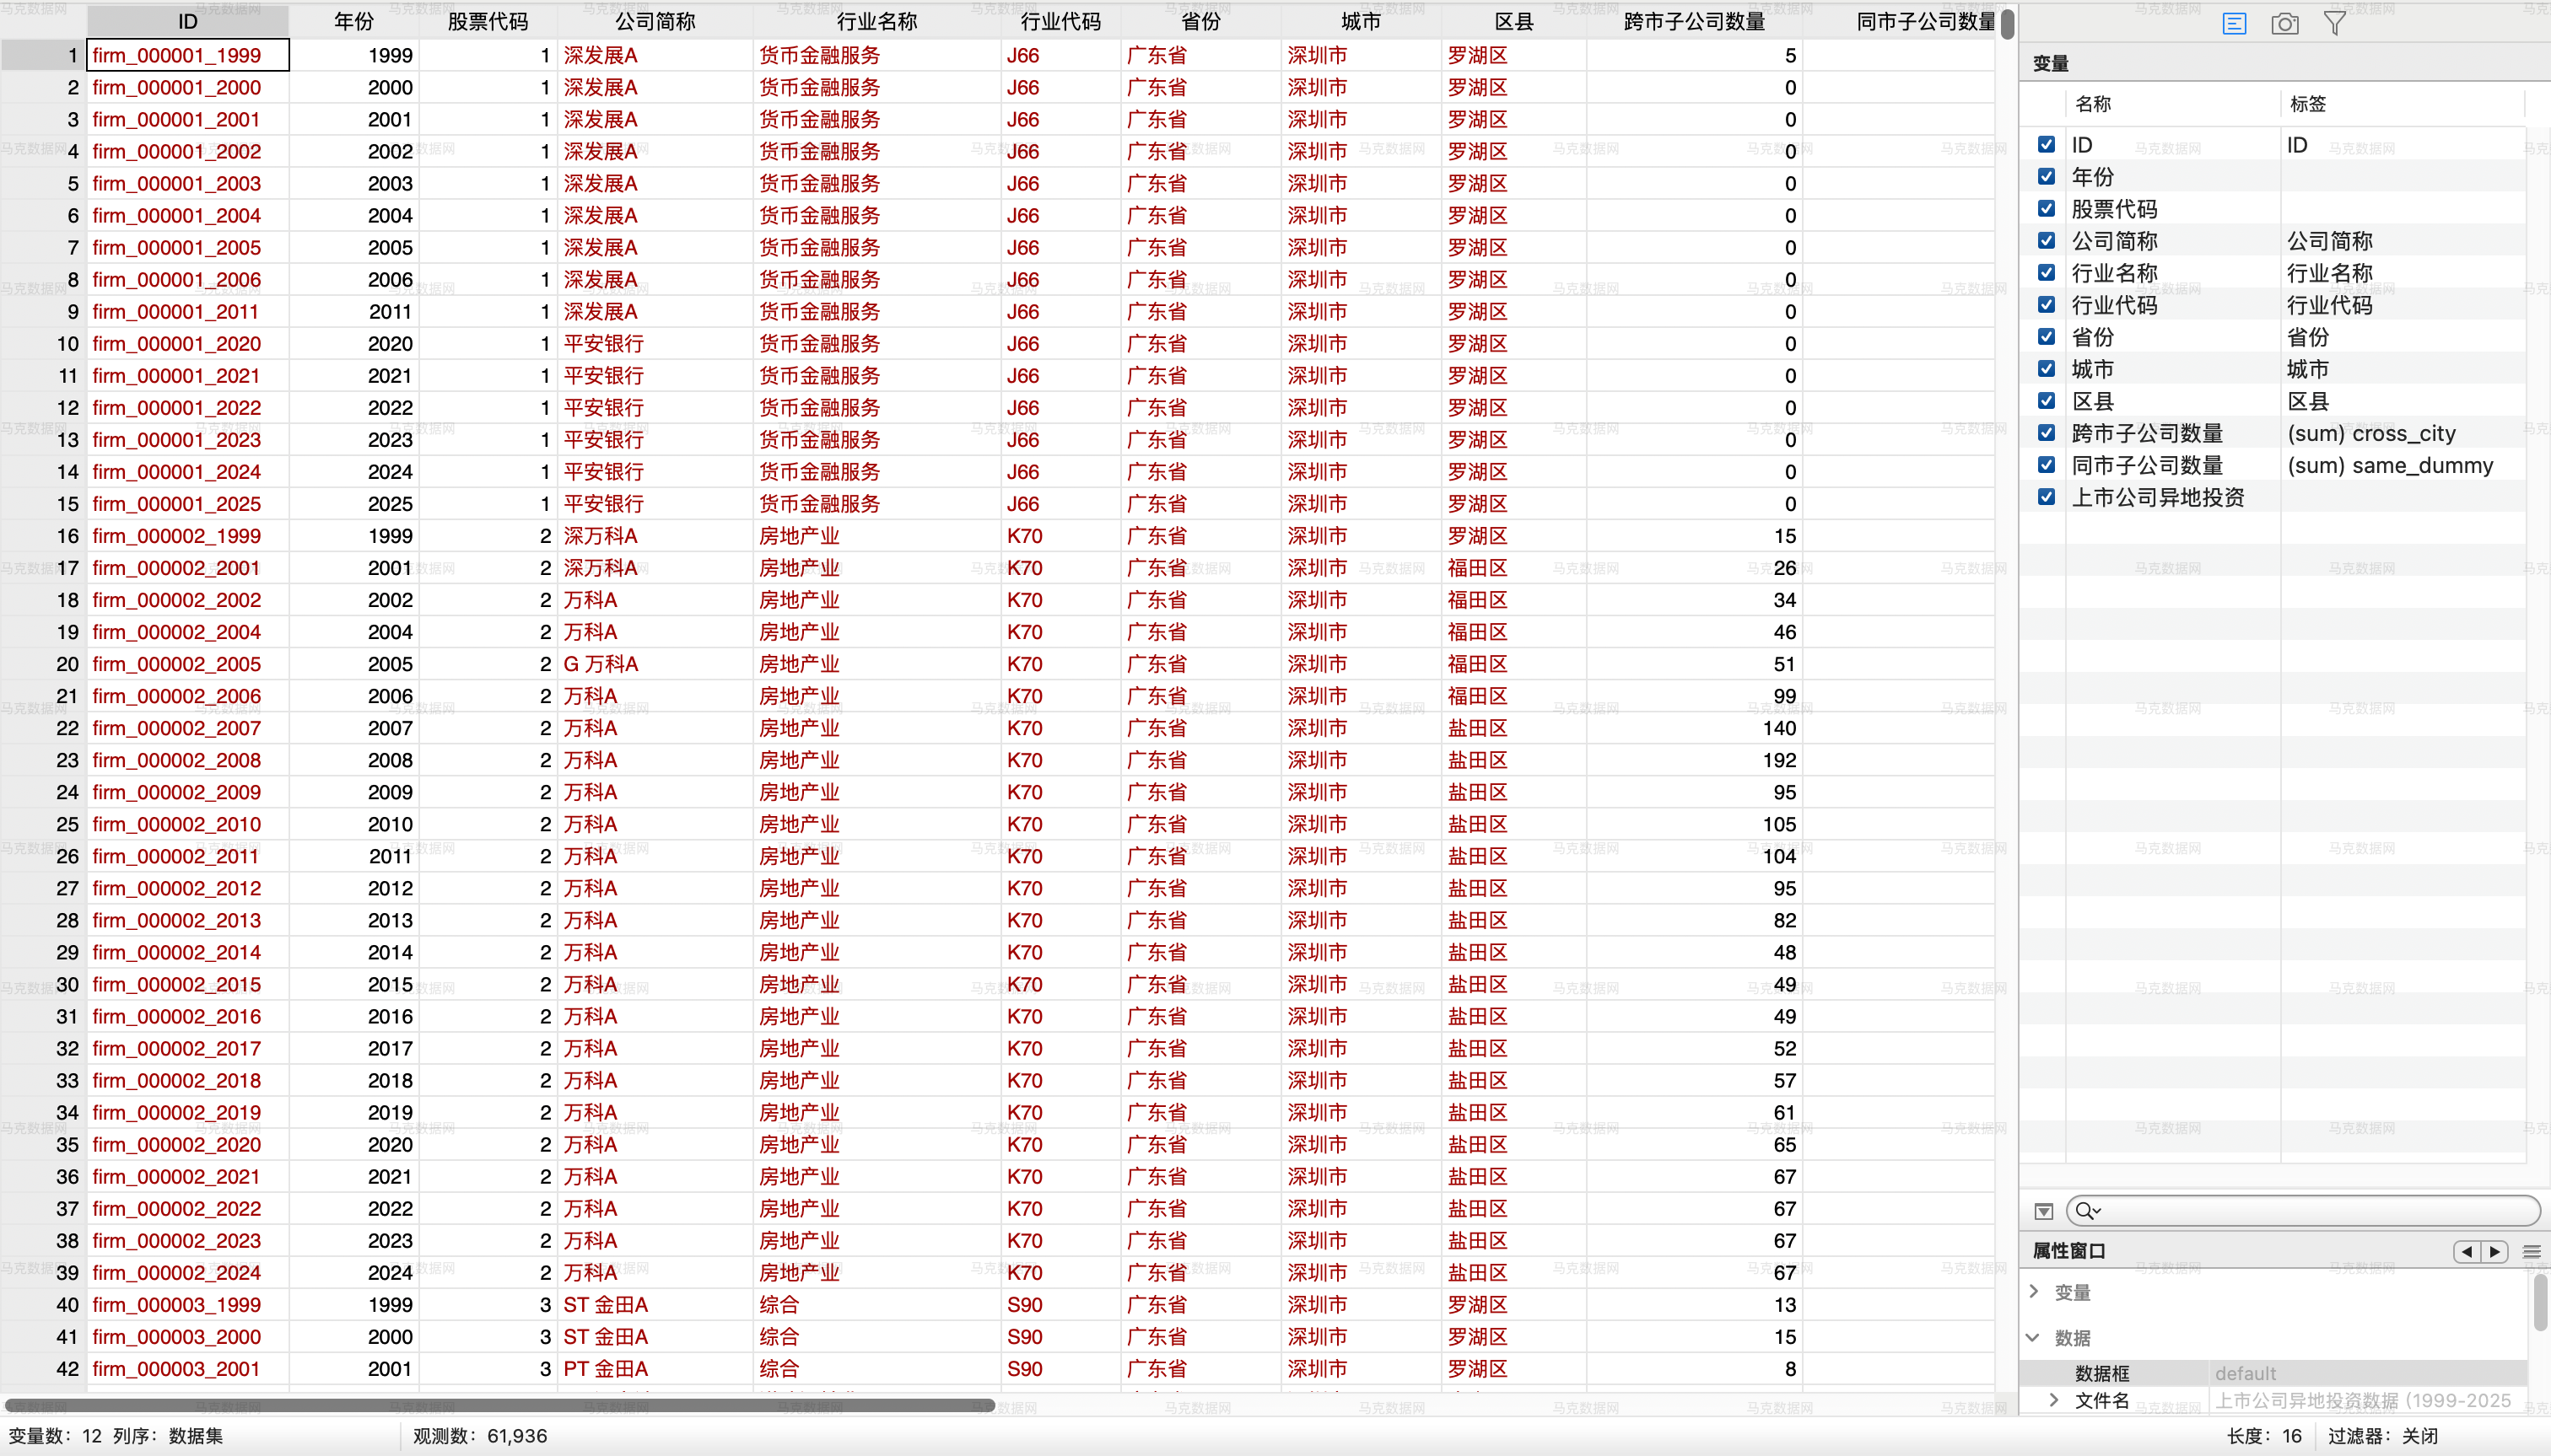Screen dimensions: 2551x1456
Task: Uncheck the 上市公司异地投资 variable checkbox
Action: (2047, 497)
